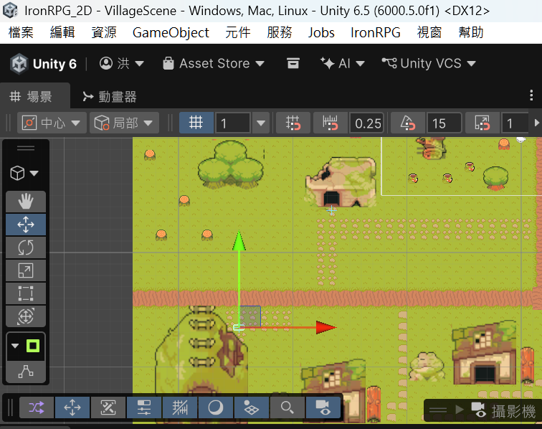Open the AI dropdown menu

click(x=342, y=63)
